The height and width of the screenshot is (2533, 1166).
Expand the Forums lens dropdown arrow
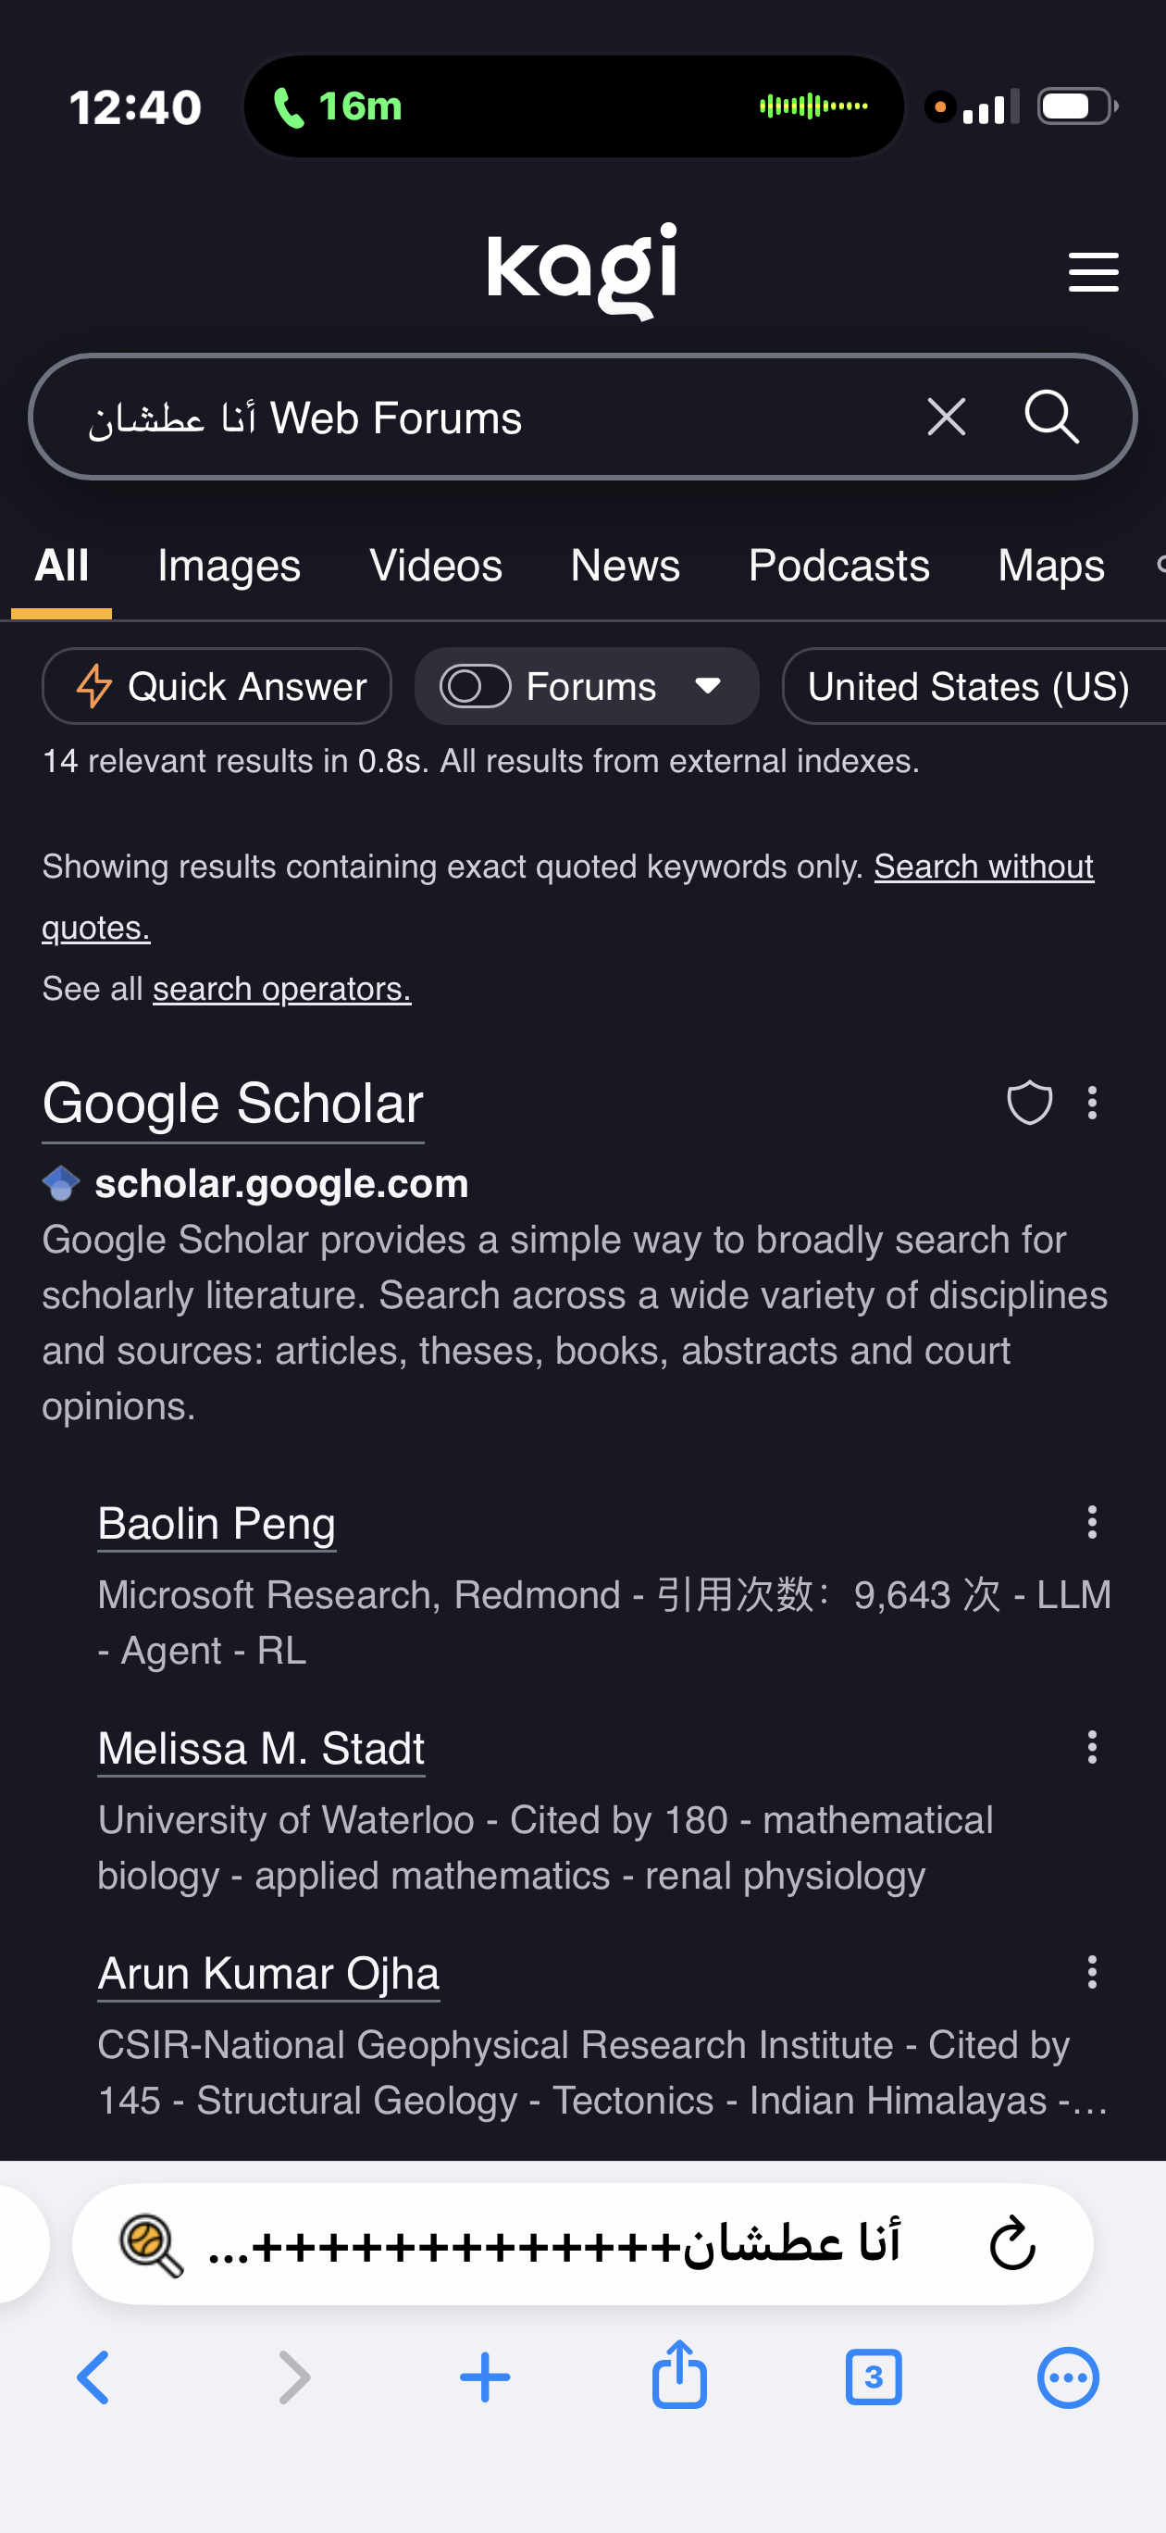(x=708, y=686)
